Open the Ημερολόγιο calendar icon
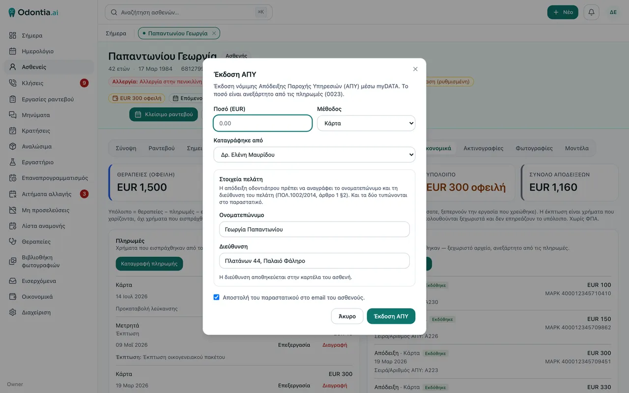 pyautogui.click(x=13, y=51)
